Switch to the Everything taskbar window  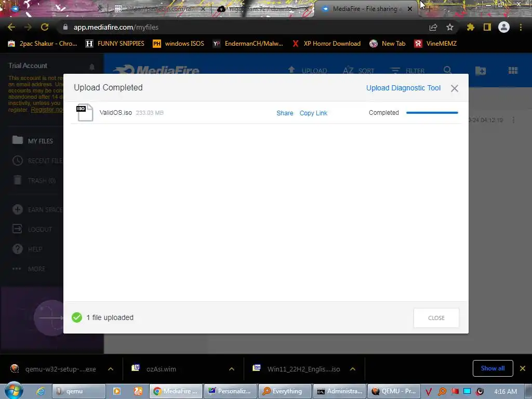pos(285,391)
